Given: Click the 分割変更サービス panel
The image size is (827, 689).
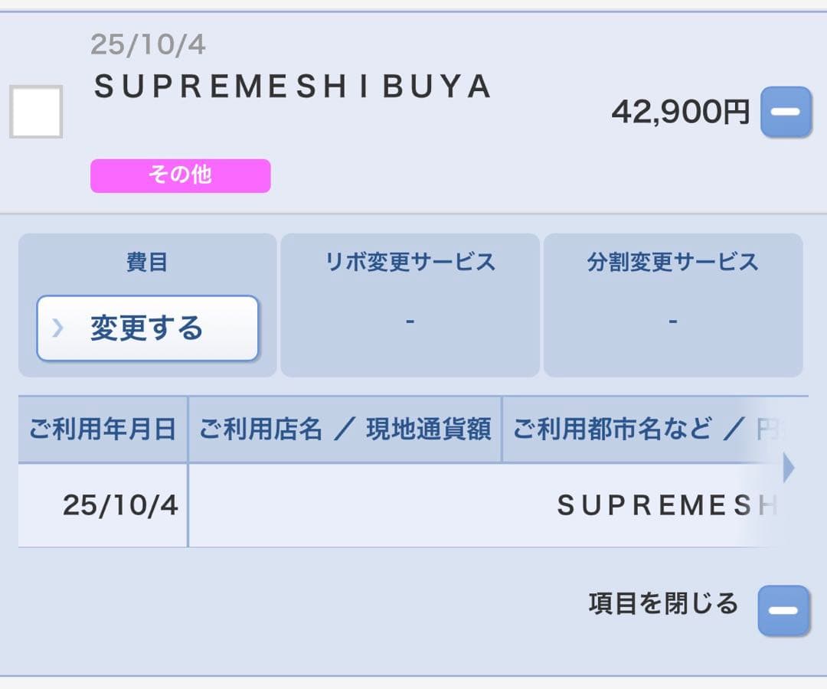Looking at the screenshot, I should point(672,302).
